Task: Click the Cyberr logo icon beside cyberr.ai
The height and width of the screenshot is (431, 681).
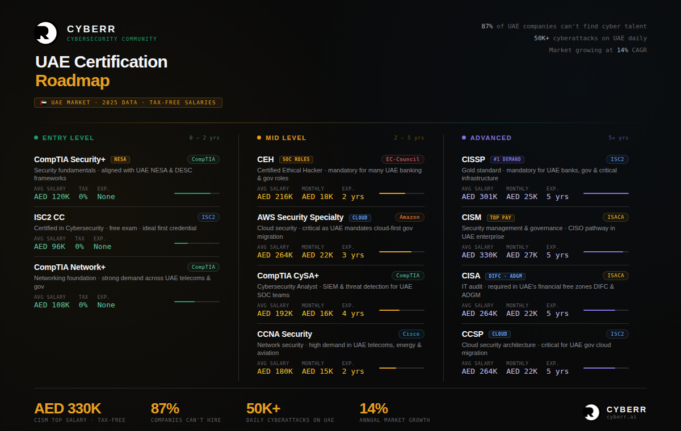Action: pos(592,412)
